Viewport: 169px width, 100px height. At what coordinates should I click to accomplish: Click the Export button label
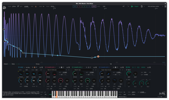136,6
